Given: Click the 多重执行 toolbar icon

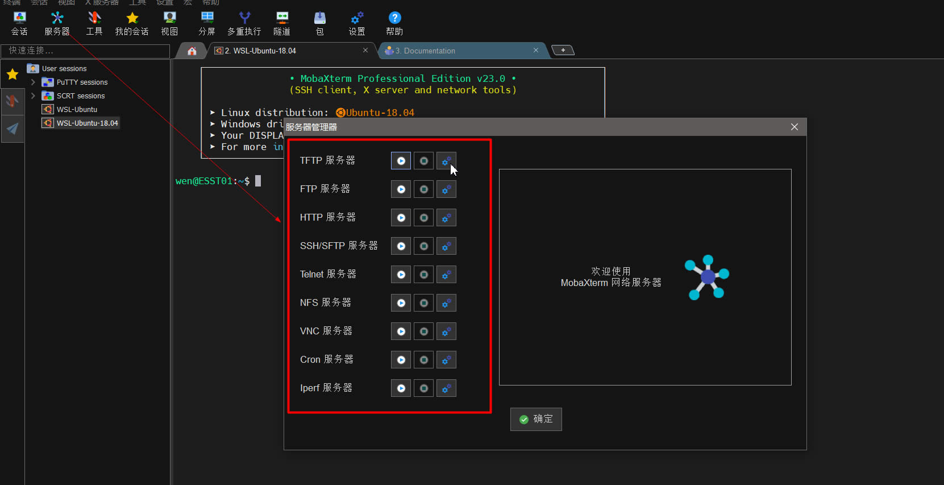Looking at the screenshot, I should click(x=244, y=23).
